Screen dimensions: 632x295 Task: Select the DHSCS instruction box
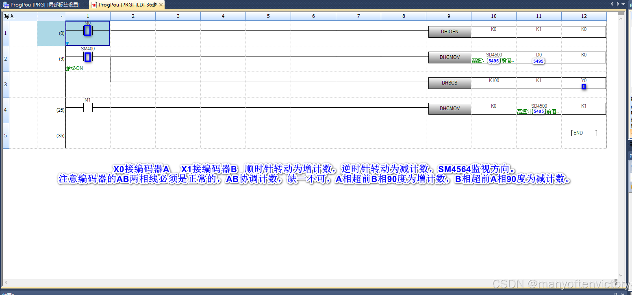pos(450,83)
